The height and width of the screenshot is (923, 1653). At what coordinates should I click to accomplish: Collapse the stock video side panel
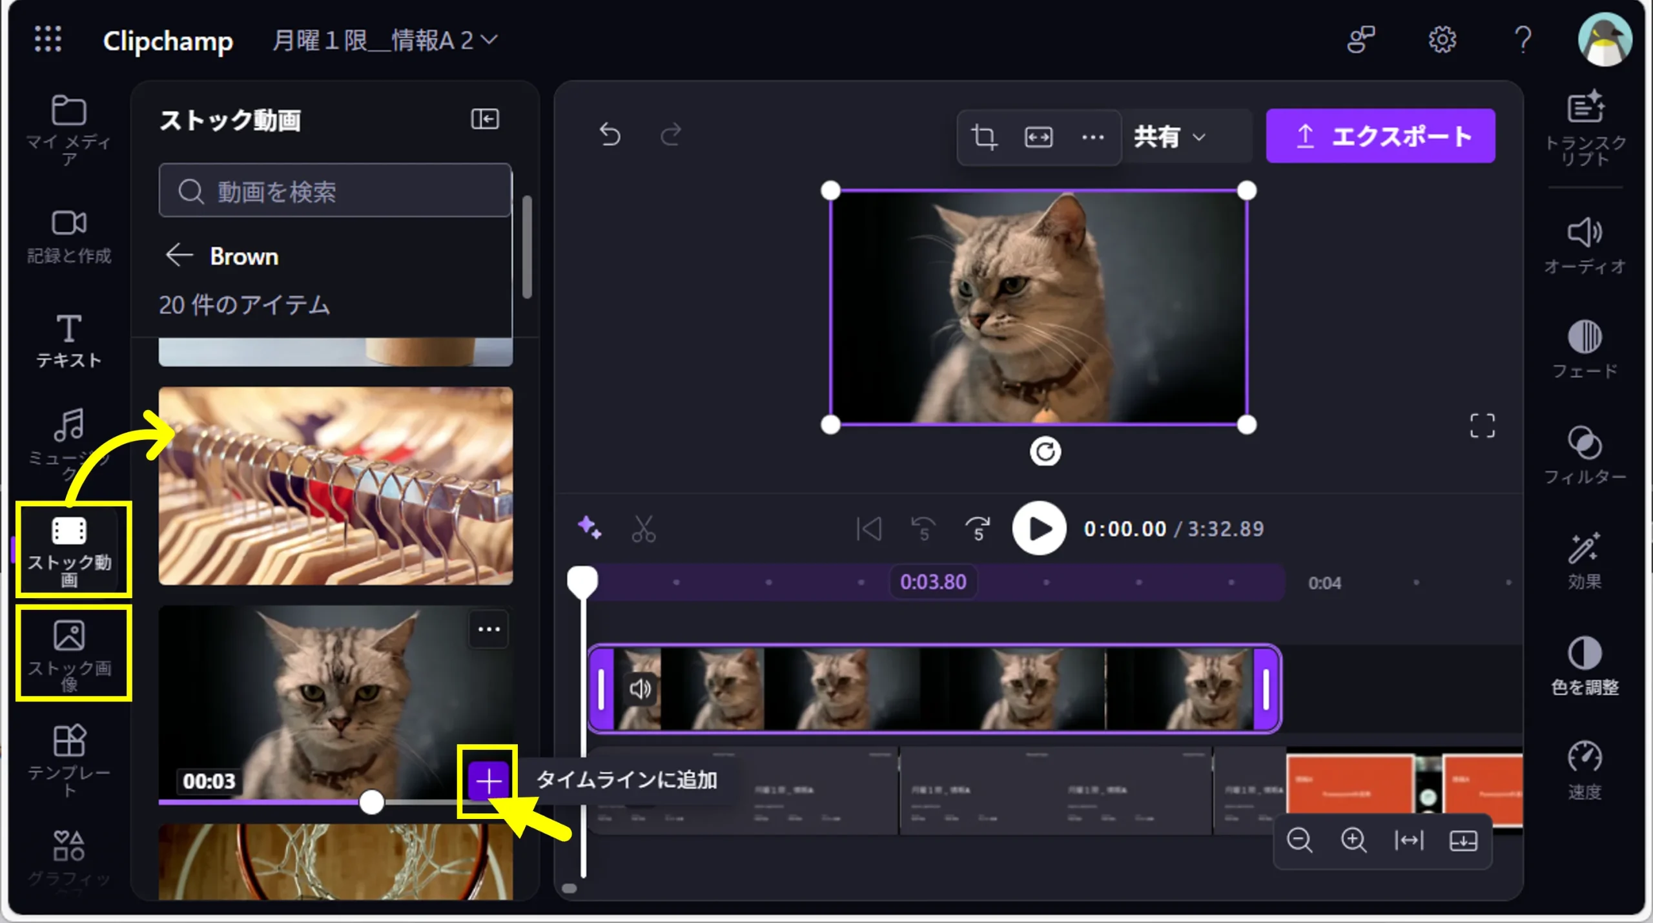coord(484,119)
